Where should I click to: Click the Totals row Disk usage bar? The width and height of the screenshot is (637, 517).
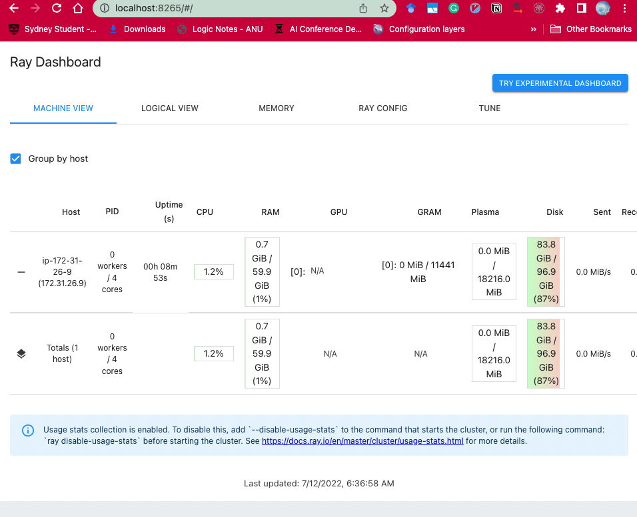[x=546, y=354]
